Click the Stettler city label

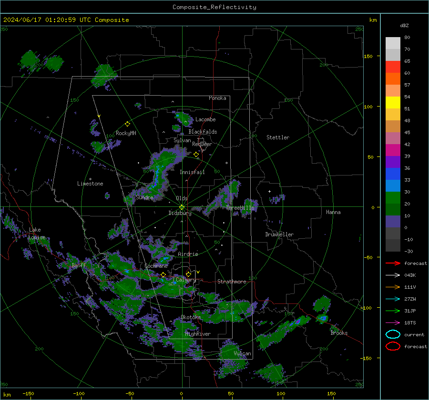click(278, 137)
